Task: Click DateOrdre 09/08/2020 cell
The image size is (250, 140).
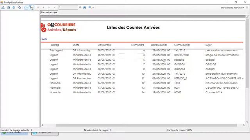Action: click(x=106, y=74)
